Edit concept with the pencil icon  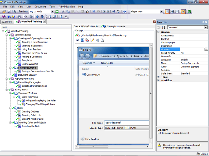point(93,40)
